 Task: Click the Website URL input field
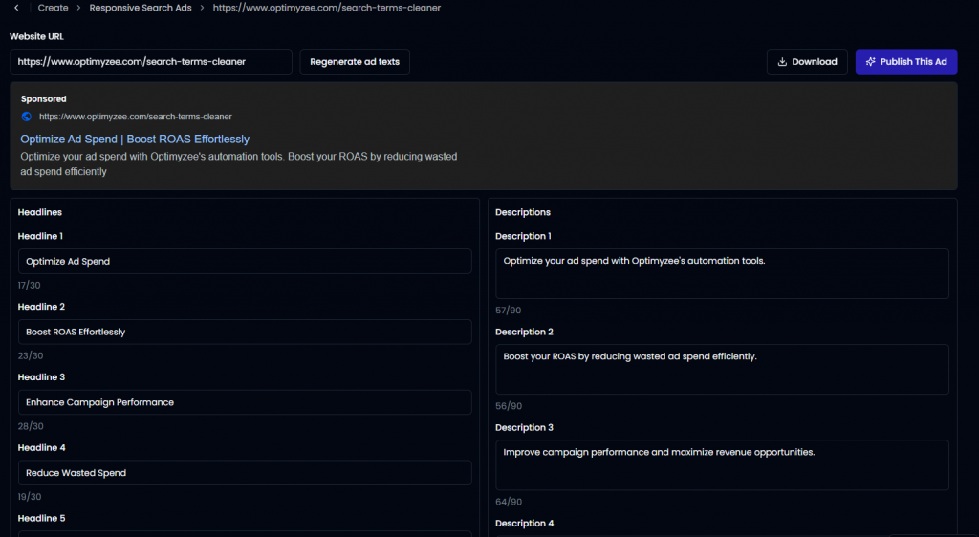pos(151,62)
